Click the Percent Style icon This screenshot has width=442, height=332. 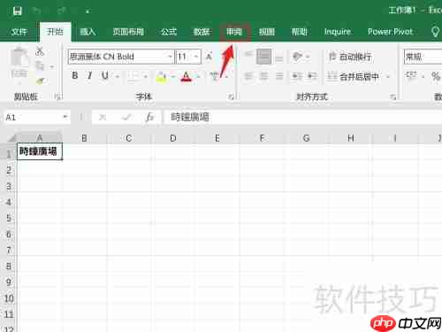coord(436,76)
